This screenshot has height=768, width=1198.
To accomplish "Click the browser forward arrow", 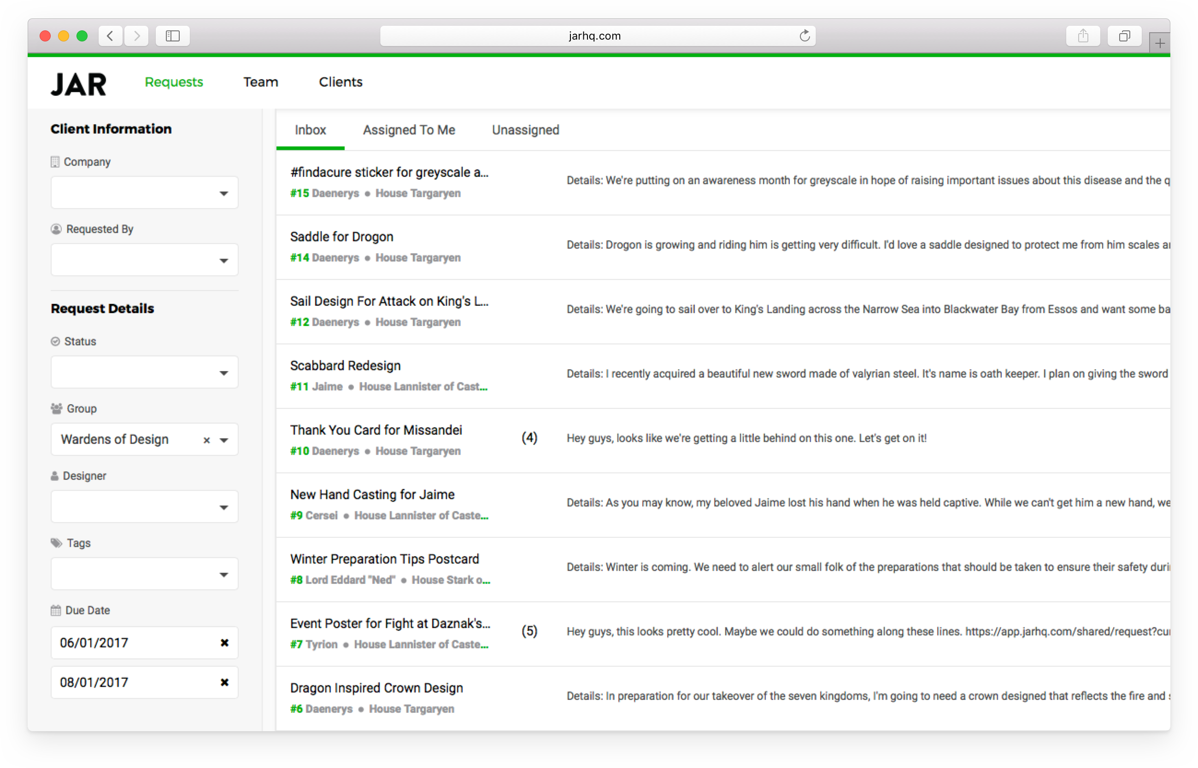I will 137,36.
